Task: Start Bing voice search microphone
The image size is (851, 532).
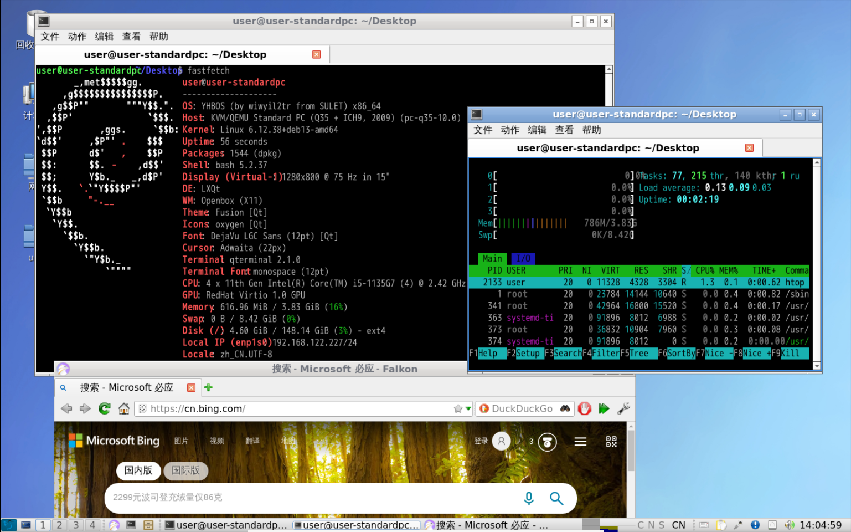Action: (529, 498)
